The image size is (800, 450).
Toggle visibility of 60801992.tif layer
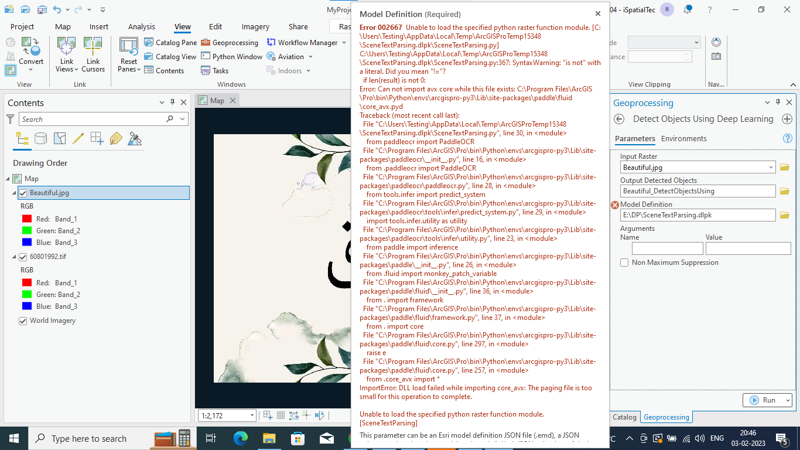tap(23, 257)
